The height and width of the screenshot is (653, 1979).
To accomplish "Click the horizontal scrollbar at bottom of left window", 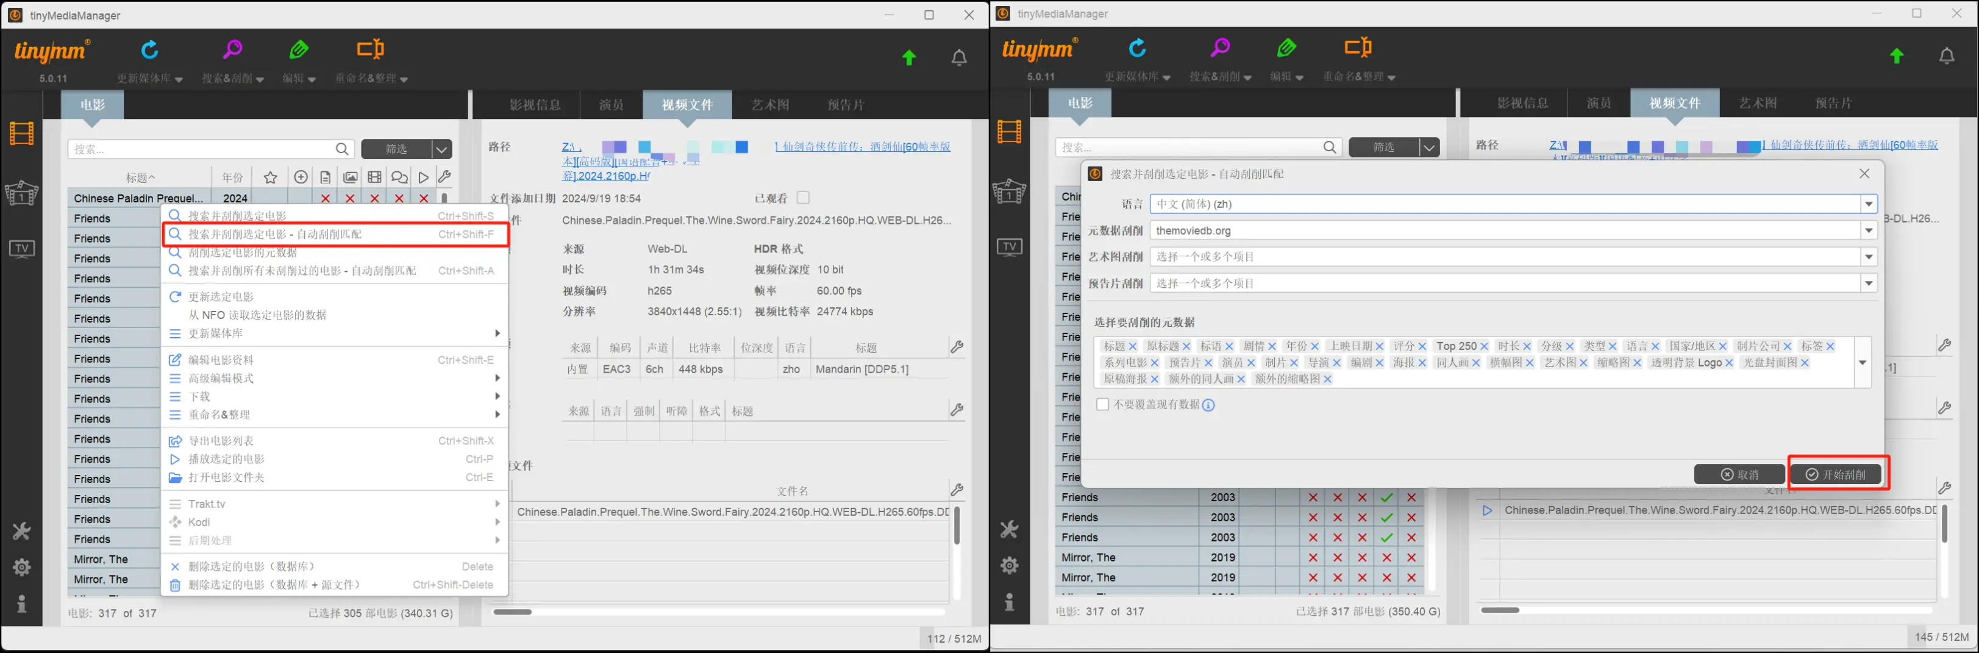I will click(512, 612).
